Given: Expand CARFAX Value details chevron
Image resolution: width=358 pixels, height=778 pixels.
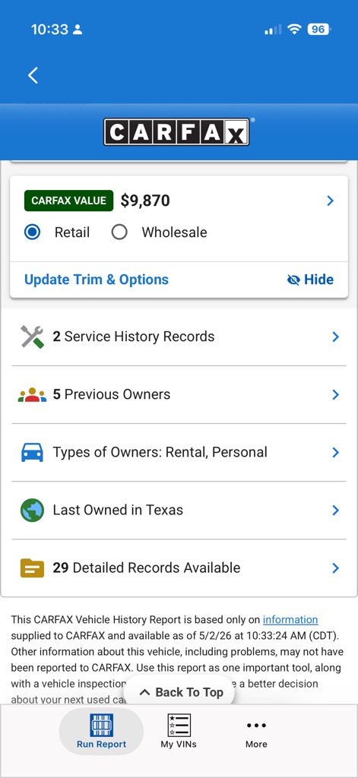Looking at the screenshot, I should [330, 201].
